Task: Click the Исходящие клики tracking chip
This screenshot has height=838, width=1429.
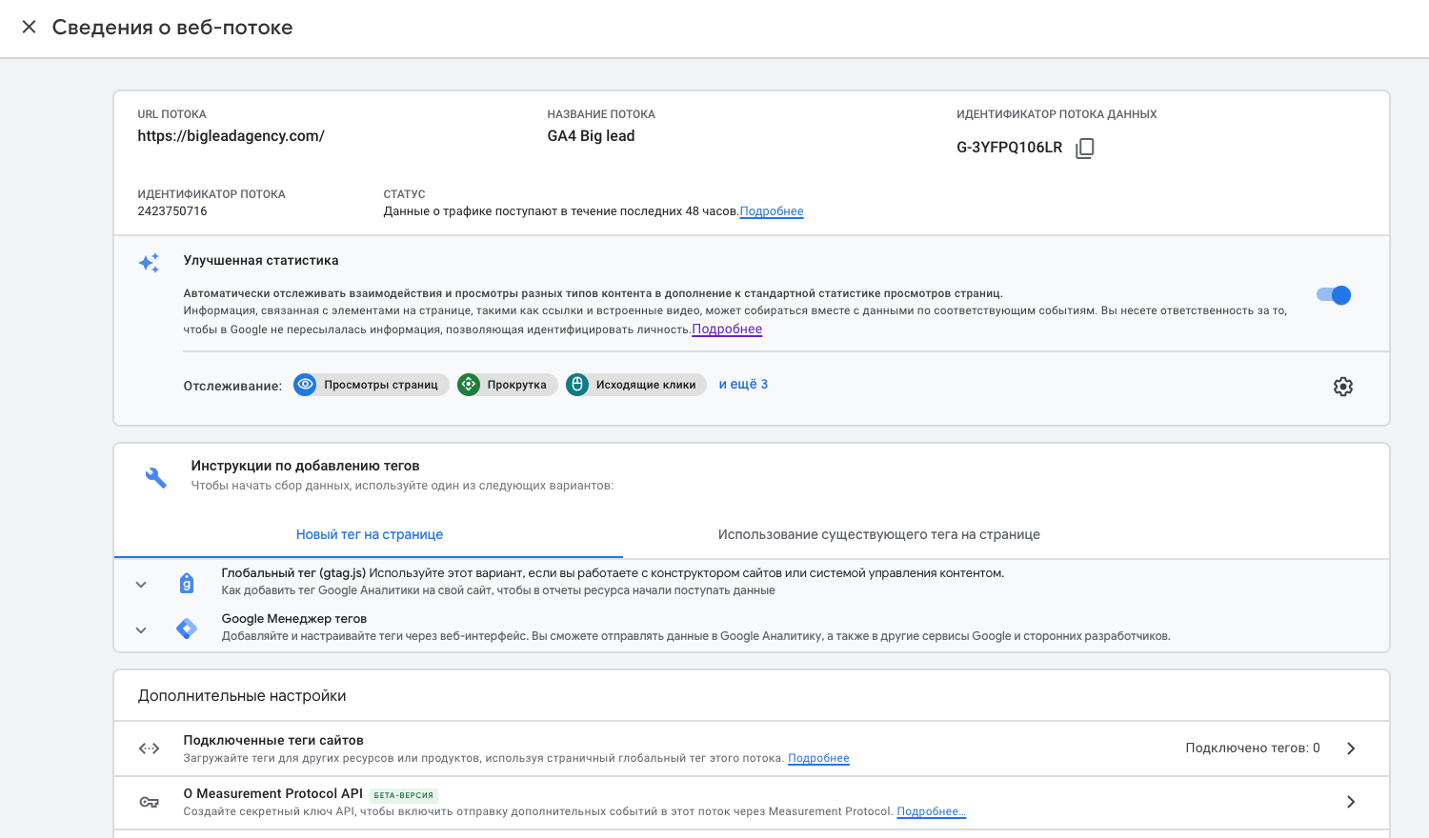Action: pyautogui.click(x=636, y=385)
